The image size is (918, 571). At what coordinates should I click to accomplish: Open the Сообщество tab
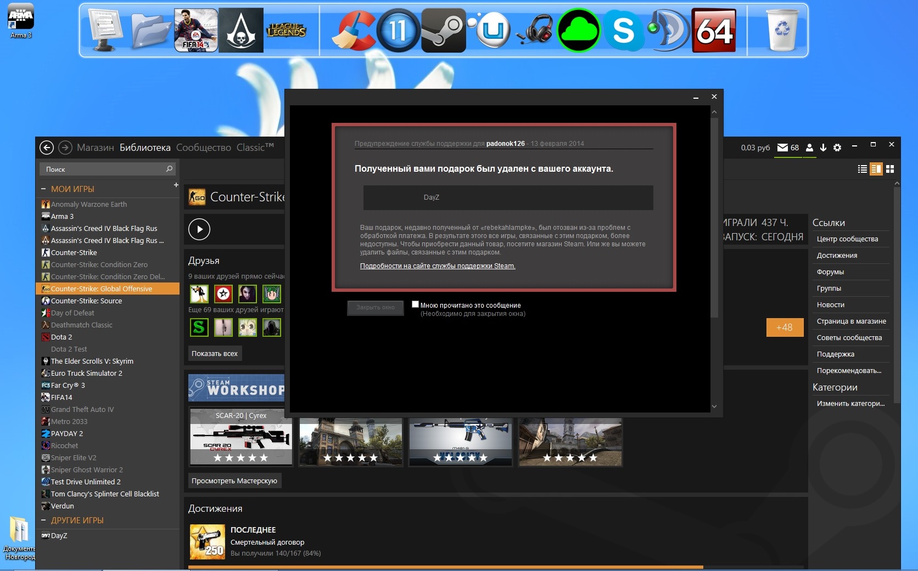(204, 148)
